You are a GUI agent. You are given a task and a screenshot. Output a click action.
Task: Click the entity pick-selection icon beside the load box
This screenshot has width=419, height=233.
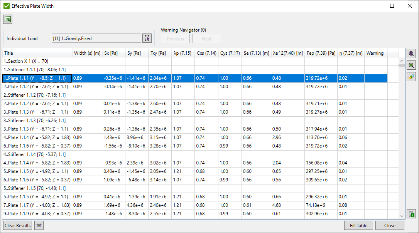(147, 38)
